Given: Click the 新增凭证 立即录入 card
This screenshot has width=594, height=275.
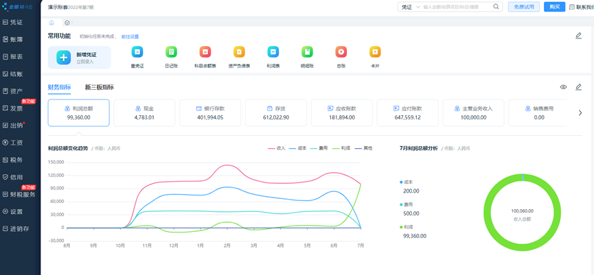Looking at the screenshot, I should tap(79, 58).
